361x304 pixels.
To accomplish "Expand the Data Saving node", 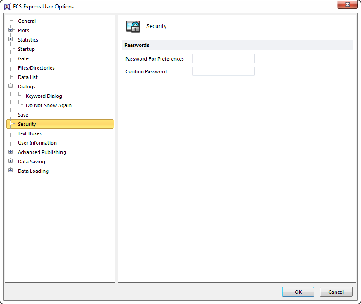I will 11,162.
